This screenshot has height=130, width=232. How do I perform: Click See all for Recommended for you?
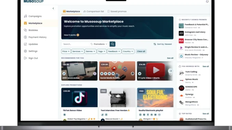(170, 58)
